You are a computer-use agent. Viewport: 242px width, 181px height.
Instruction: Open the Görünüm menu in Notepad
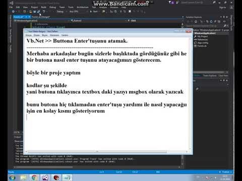coord(54,35)
